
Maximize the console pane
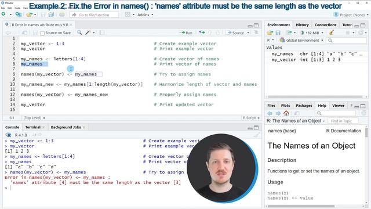256,128
